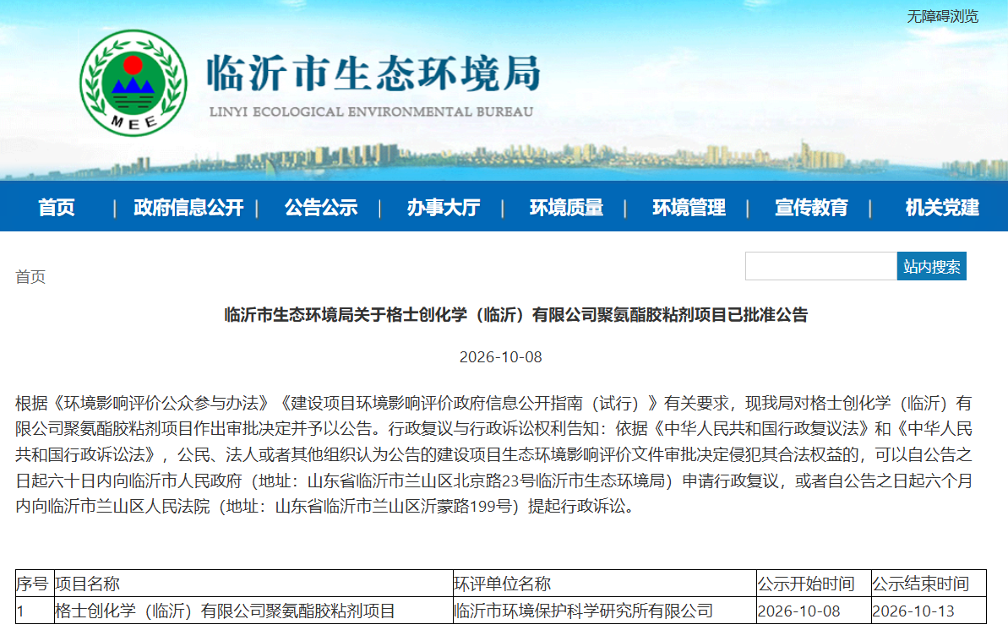This screenshot has width=1008, height=630.
Task: Click the 首页 breadcrumb link
Action: pos(30,277)
